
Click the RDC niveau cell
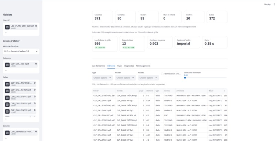(169, 116)
